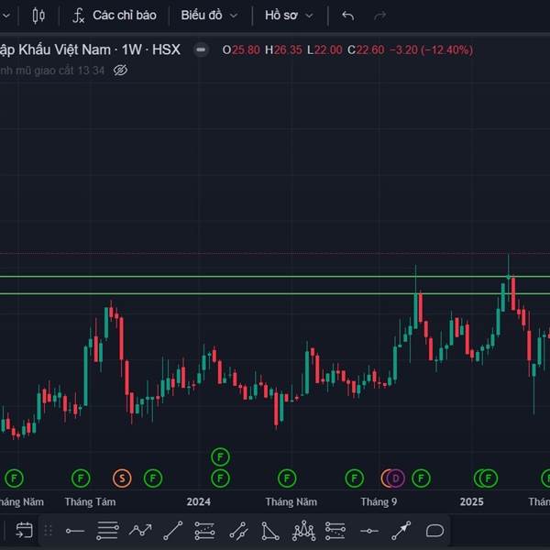The image size is (550, 550).
Task: Select the horizontal ray drawing tool
Action: (x=75, y=531)
